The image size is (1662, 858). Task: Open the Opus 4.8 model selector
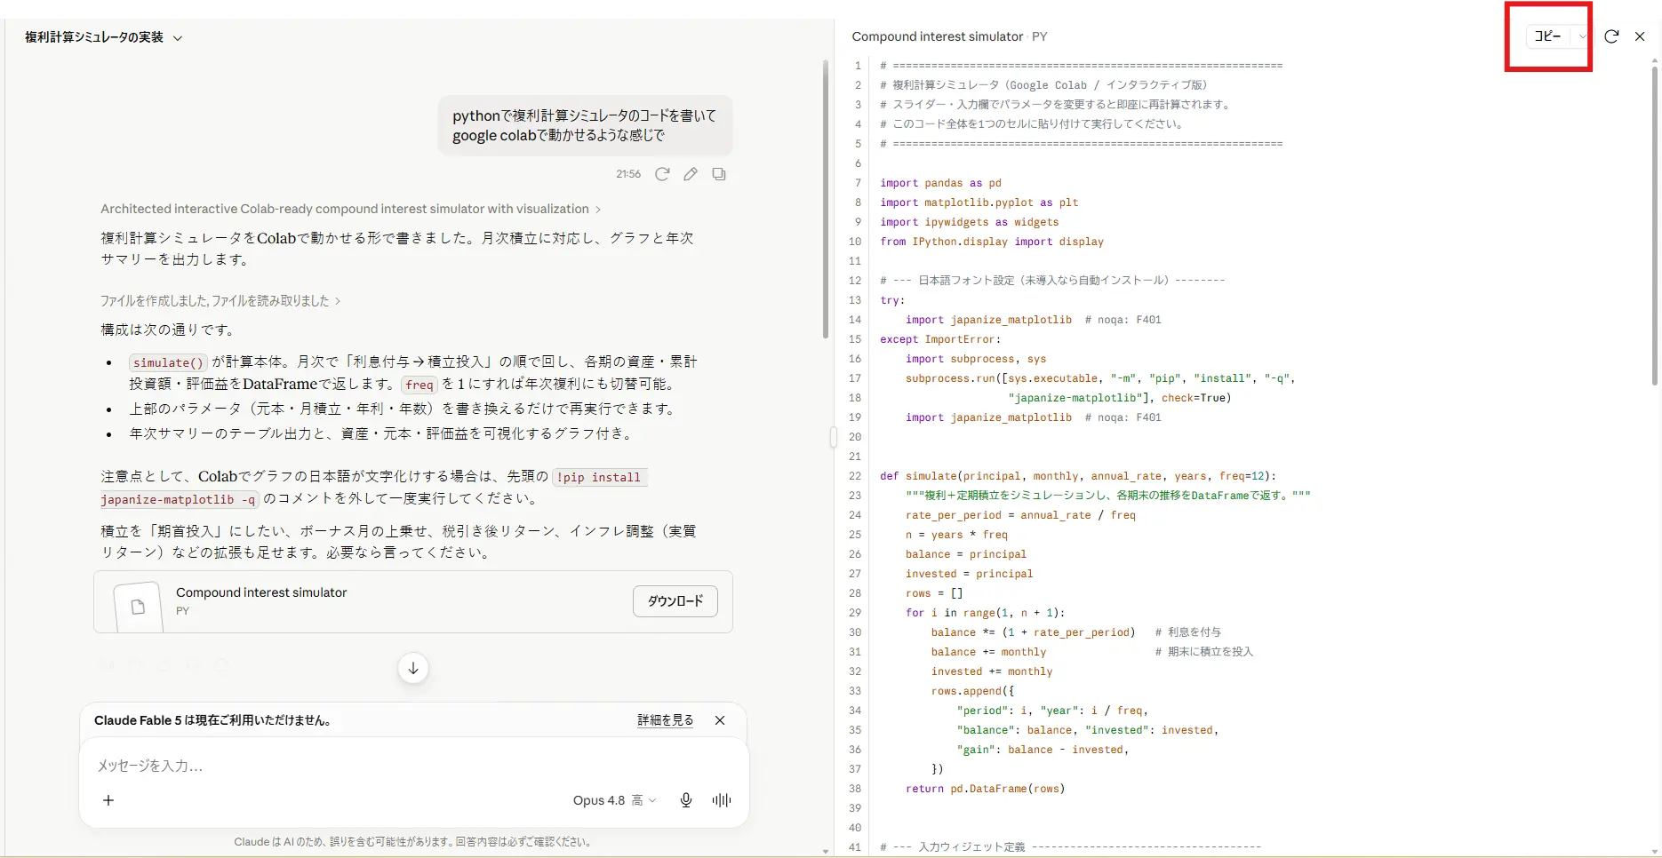coord(614,800)
